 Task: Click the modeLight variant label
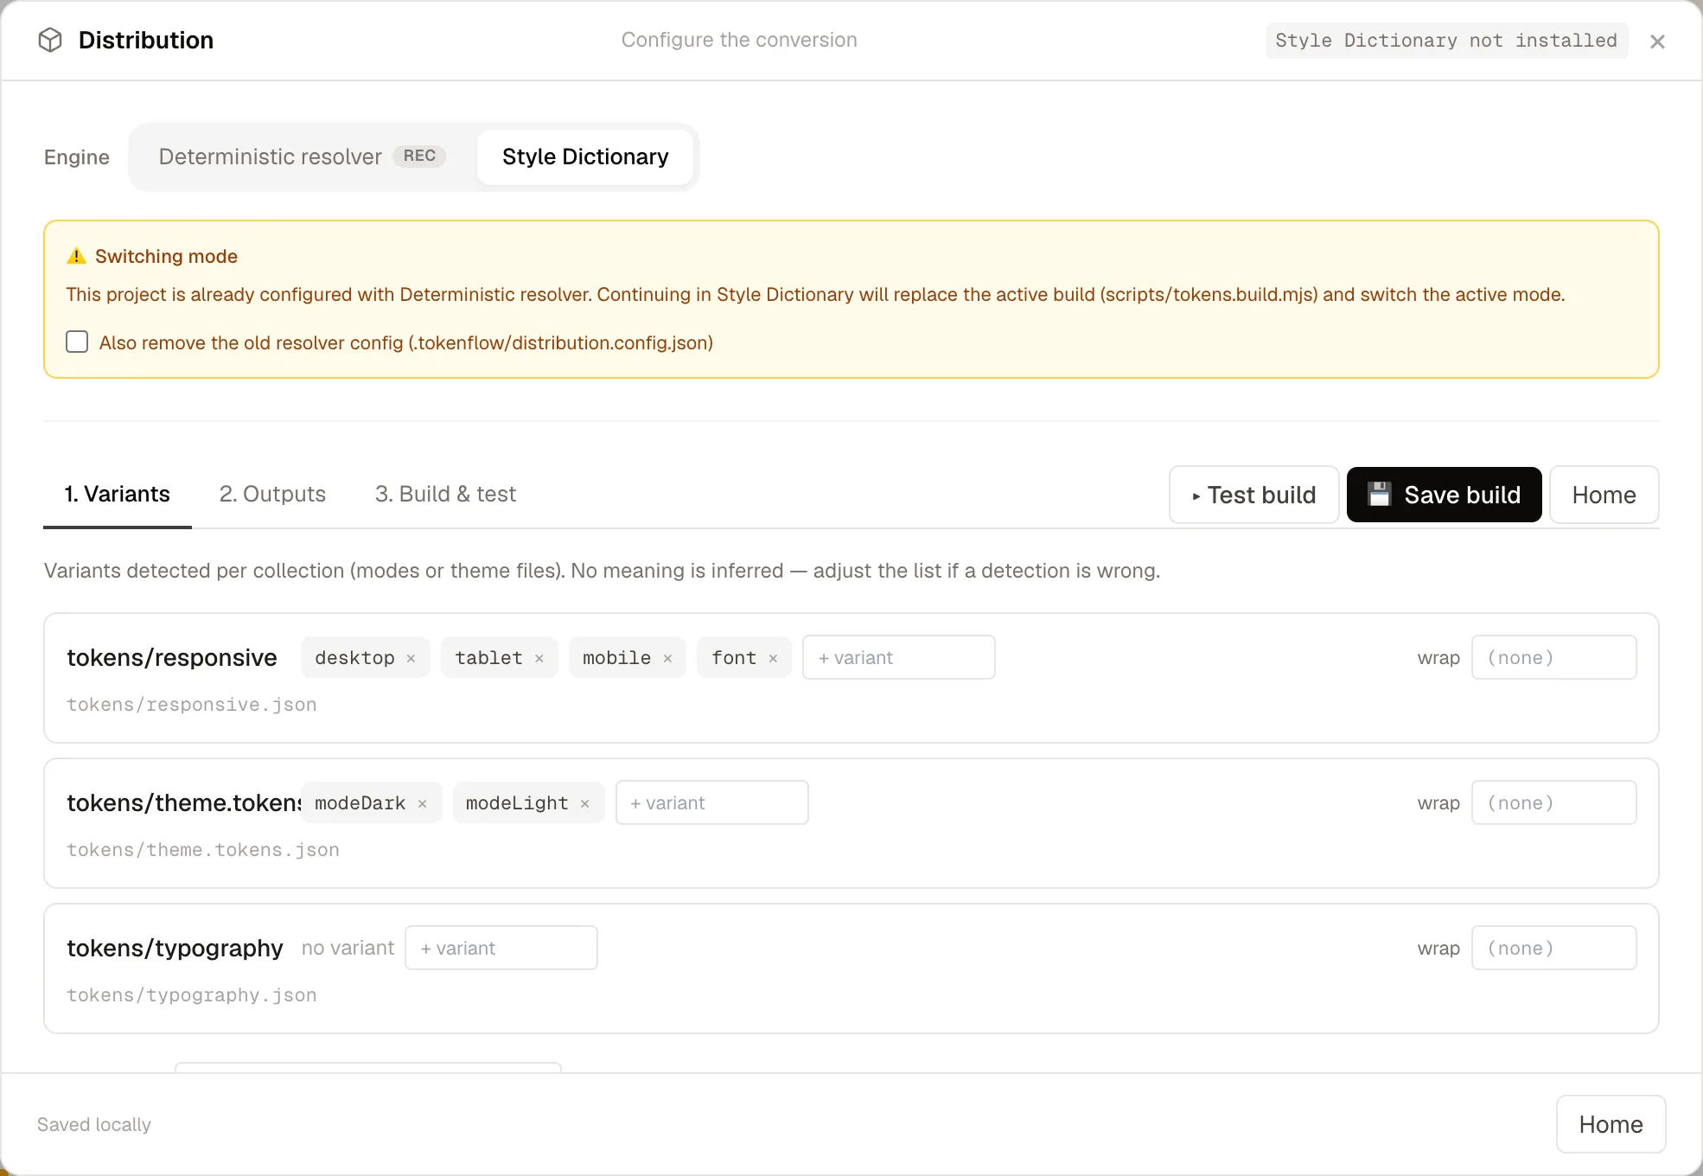pyautogui.click(x=517, y=803)
